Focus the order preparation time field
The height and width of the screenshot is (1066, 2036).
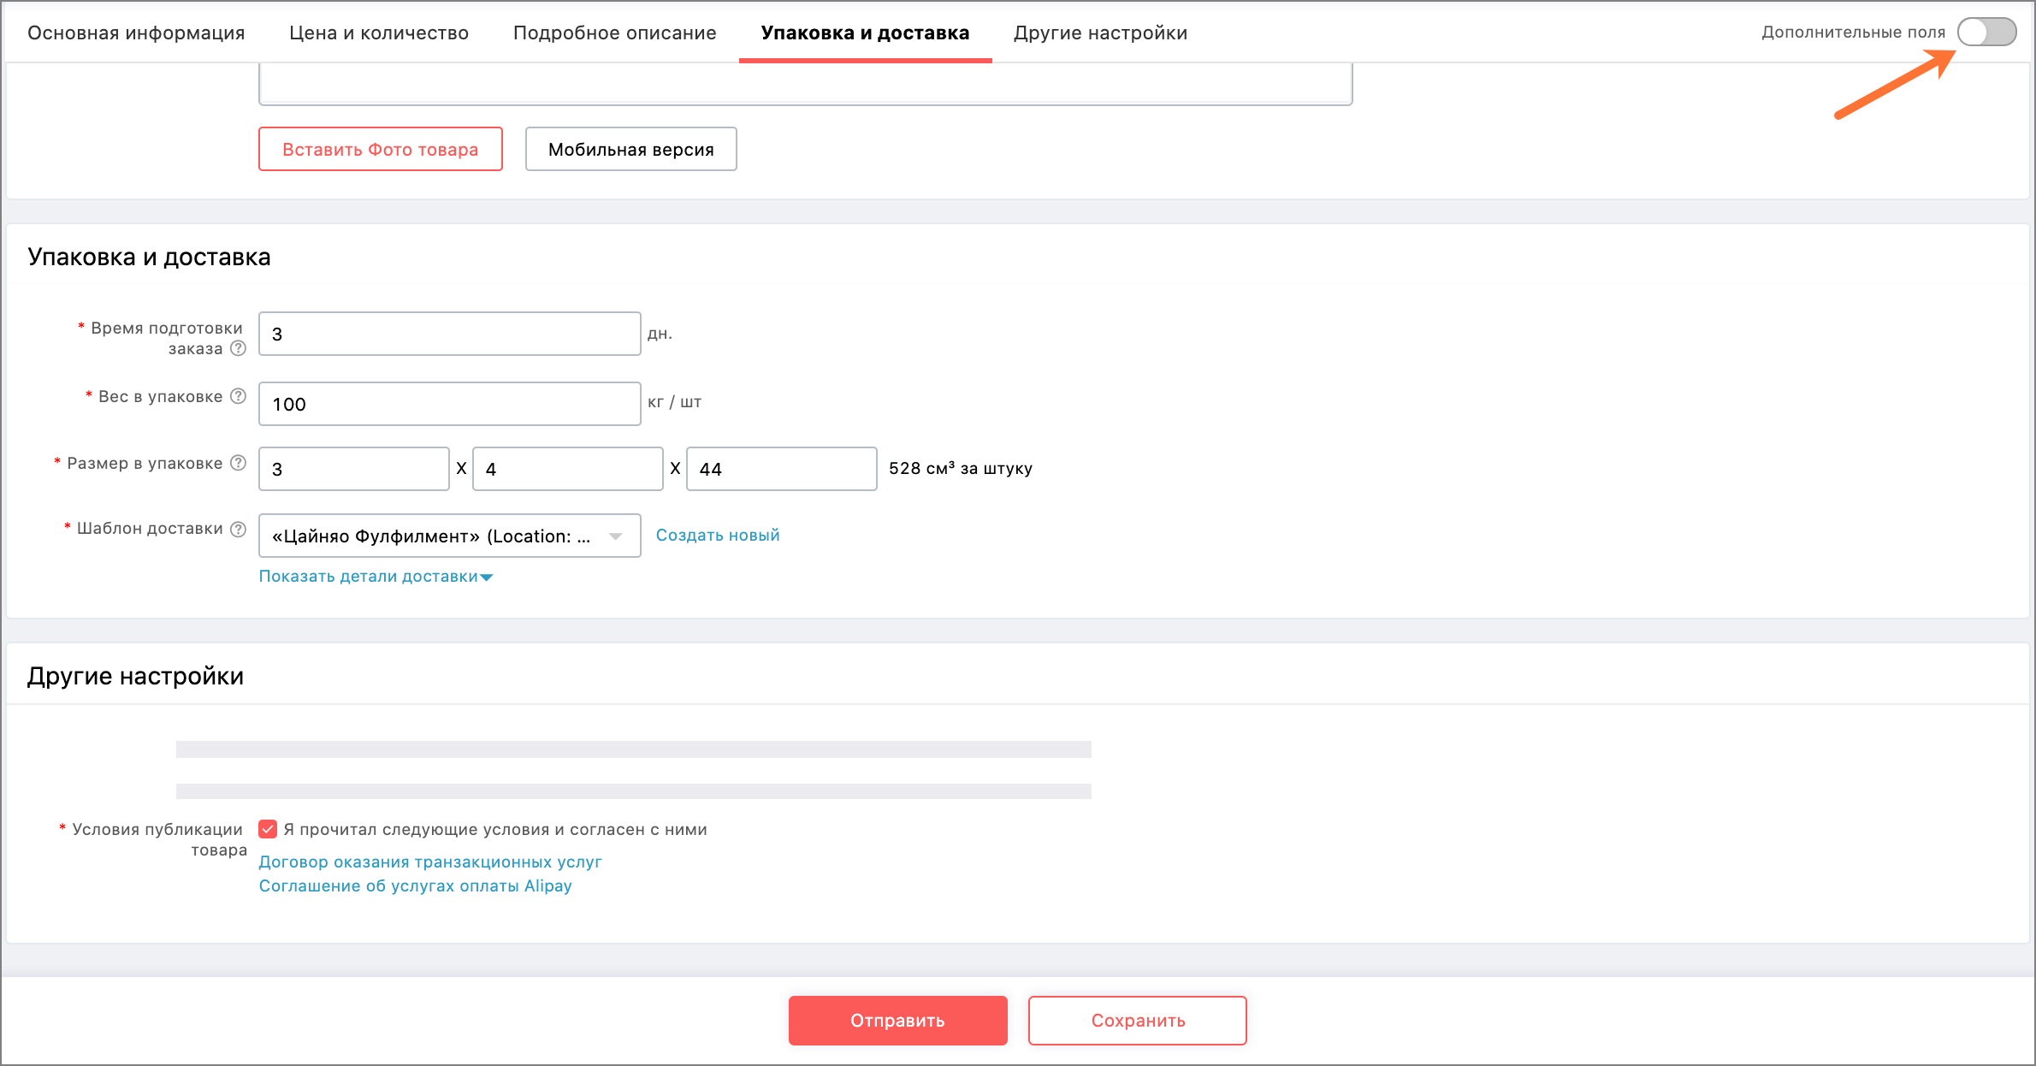pos(449,334)
